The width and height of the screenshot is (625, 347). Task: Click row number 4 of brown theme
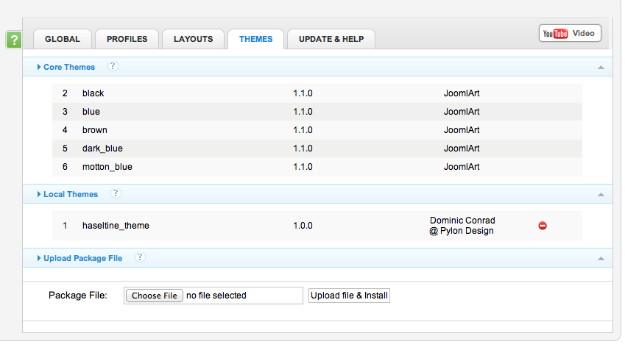point(65,129)
